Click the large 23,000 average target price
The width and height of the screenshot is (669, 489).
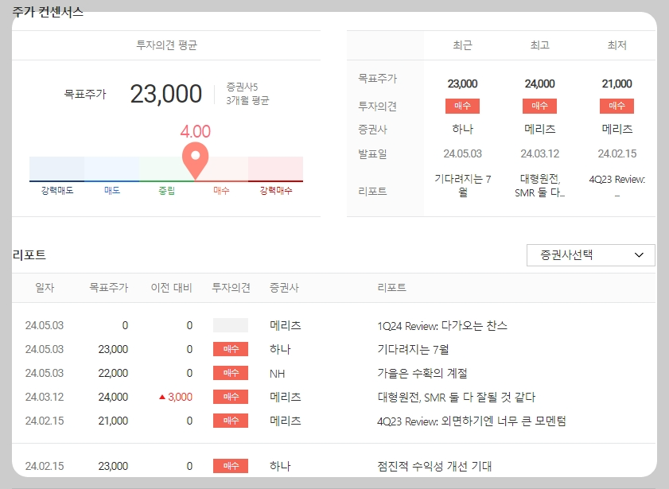(x=166, y=94)
